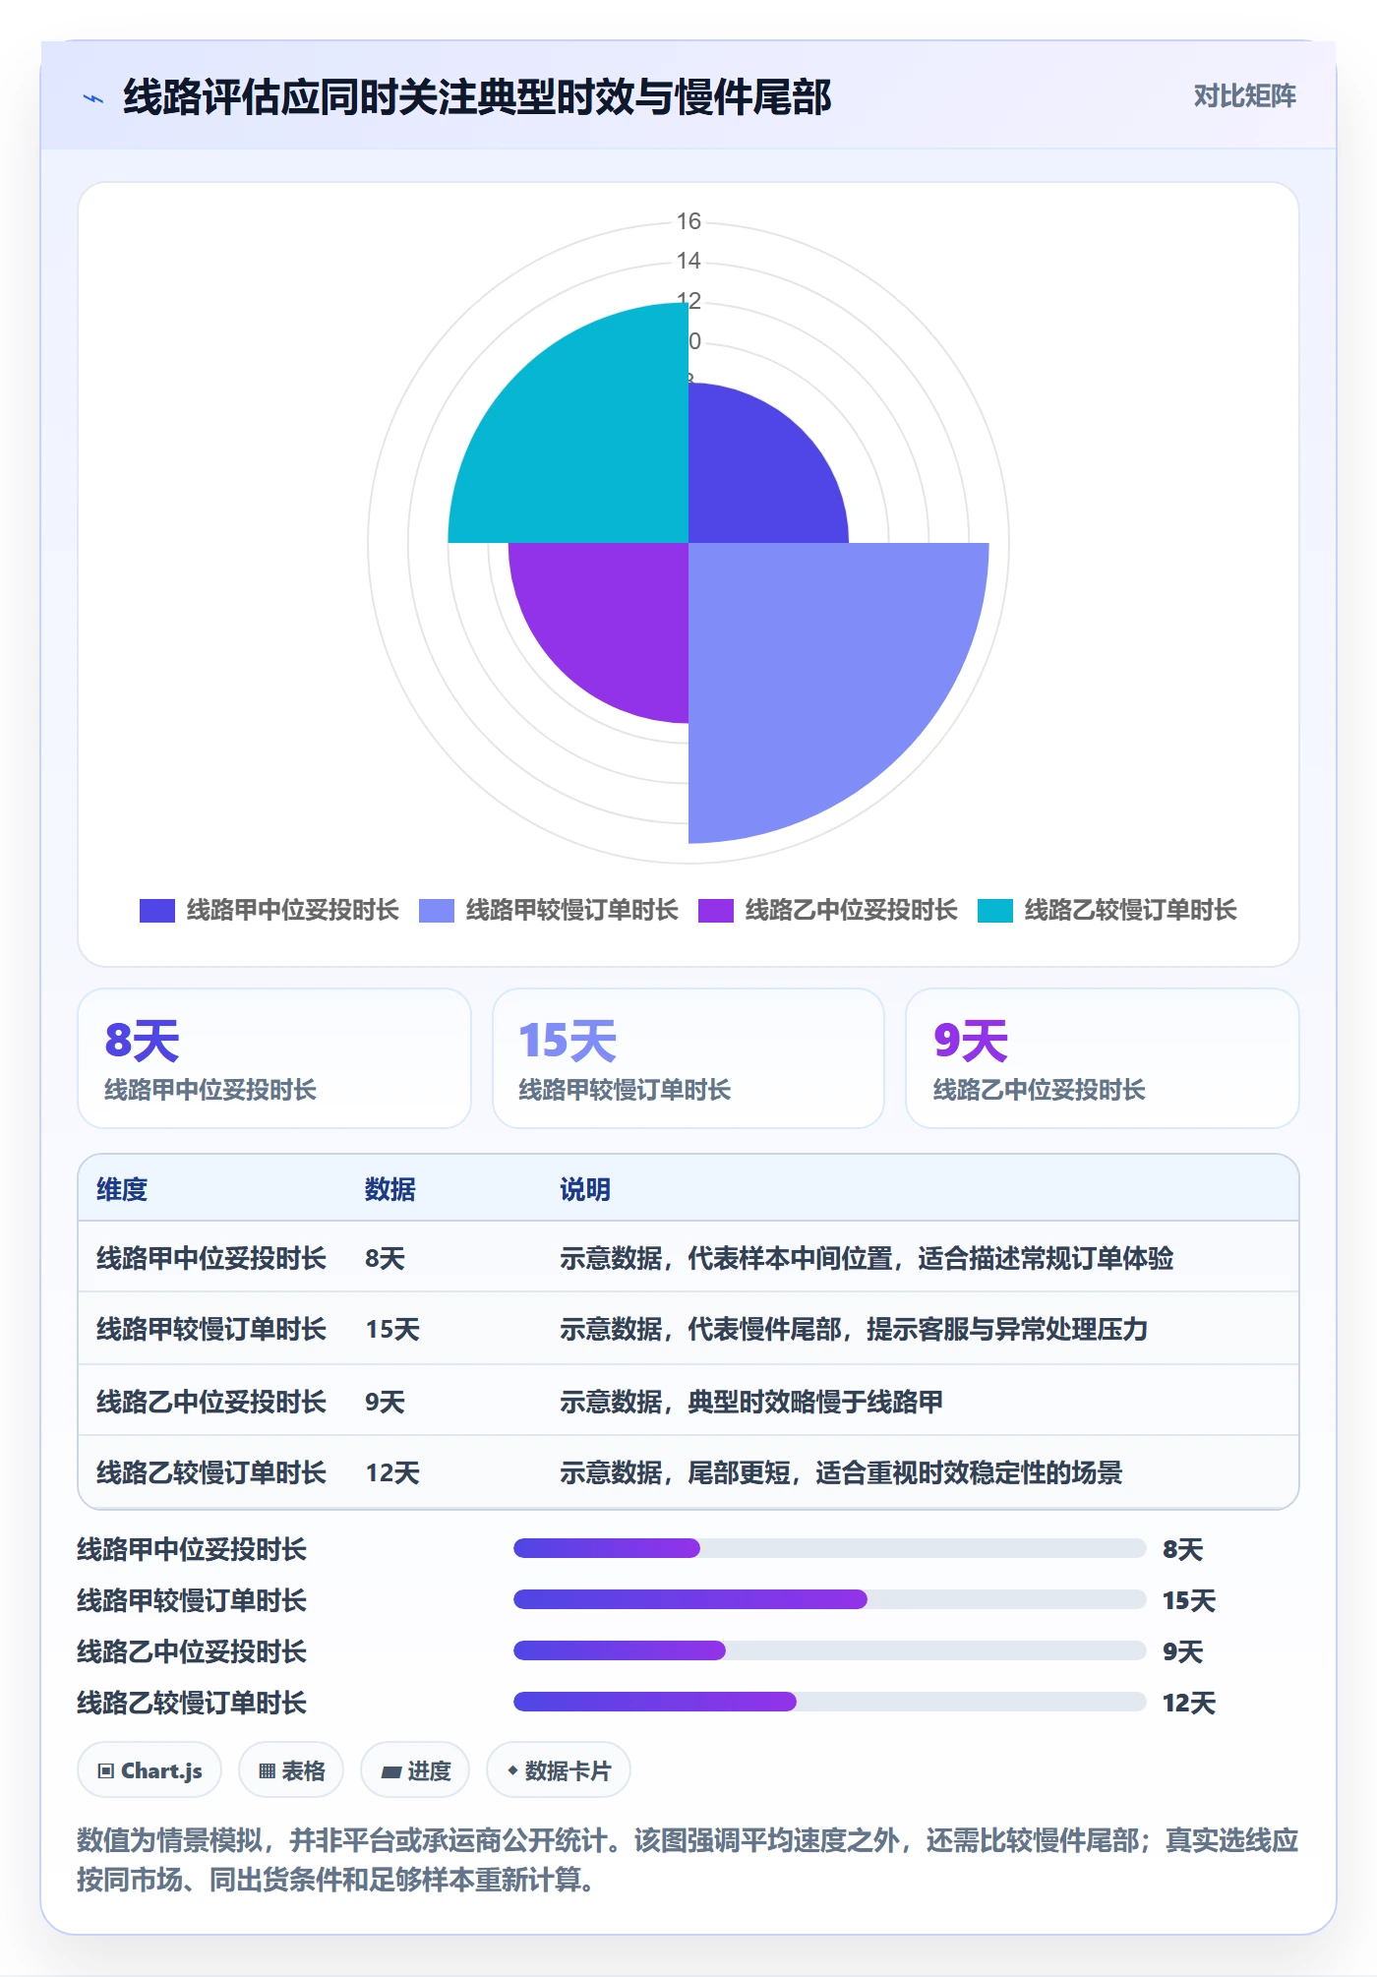Screen dimensions: 1377x1977
Task: Click the 9天 progress bar
Action: point(829,1650)
